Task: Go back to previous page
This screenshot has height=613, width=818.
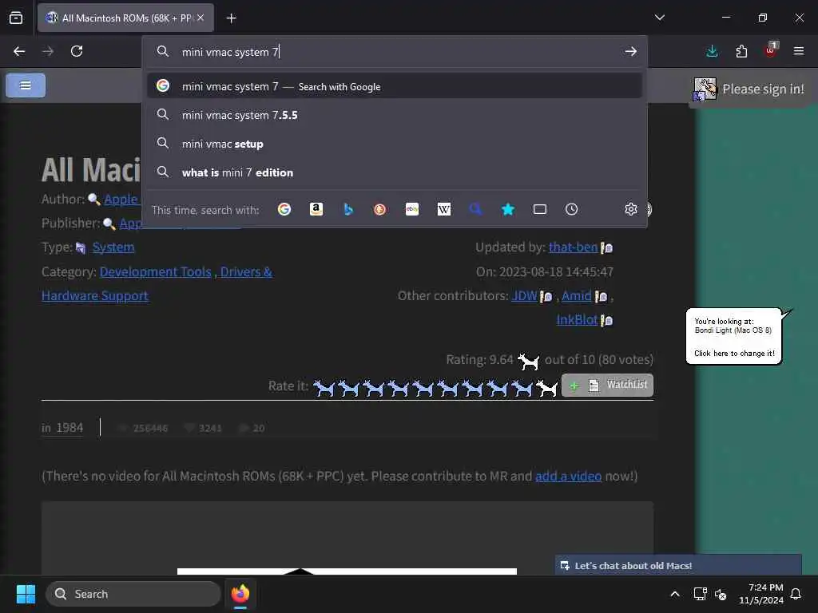Action: (x=19, y=51)
